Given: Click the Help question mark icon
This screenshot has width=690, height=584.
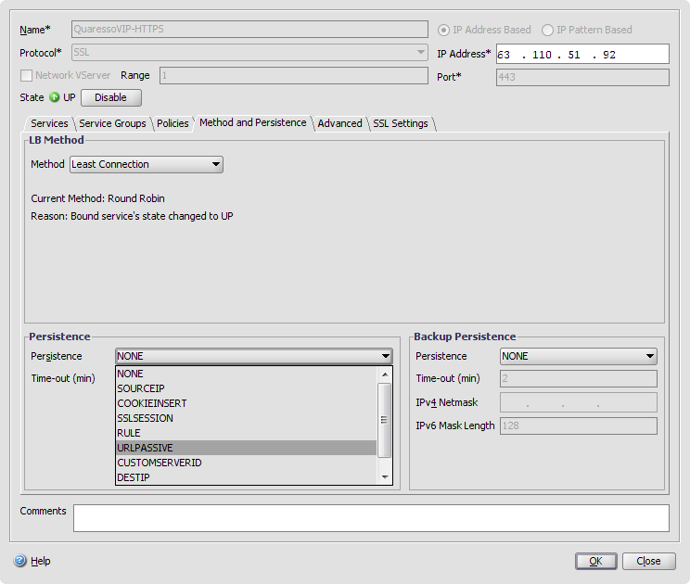Looking at the screenshot, I should (20, 561).
